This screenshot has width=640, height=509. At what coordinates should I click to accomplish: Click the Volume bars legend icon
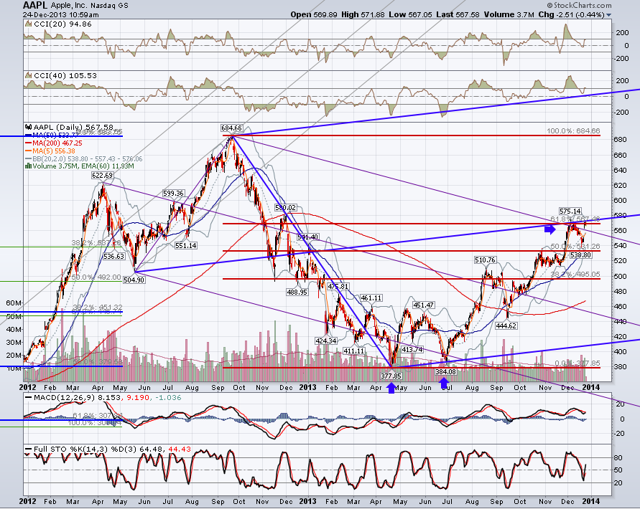29,166
